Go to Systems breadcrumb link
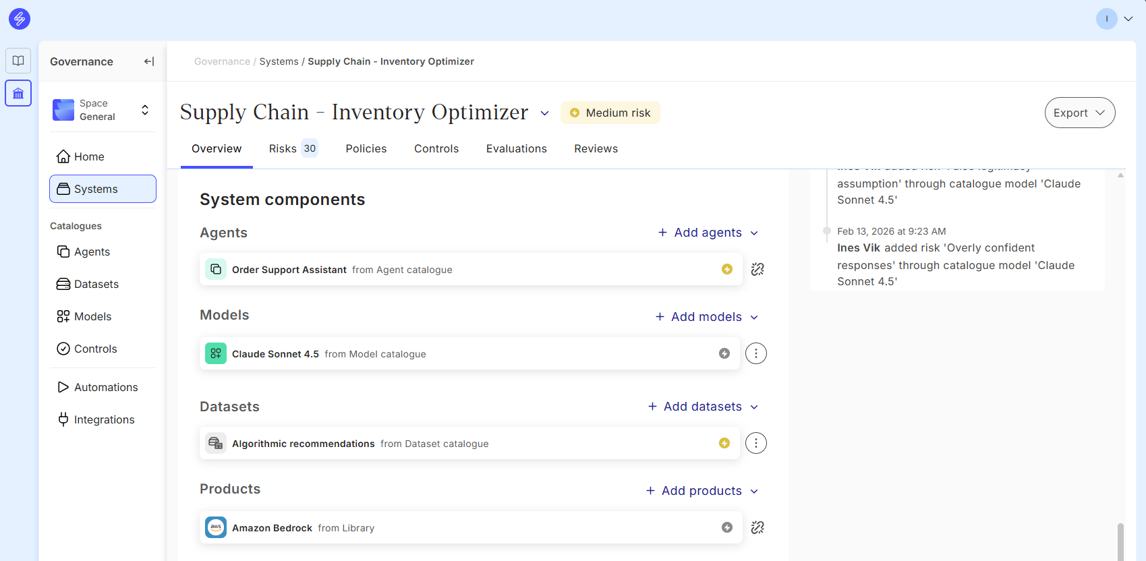 click(x=279, y=61)
